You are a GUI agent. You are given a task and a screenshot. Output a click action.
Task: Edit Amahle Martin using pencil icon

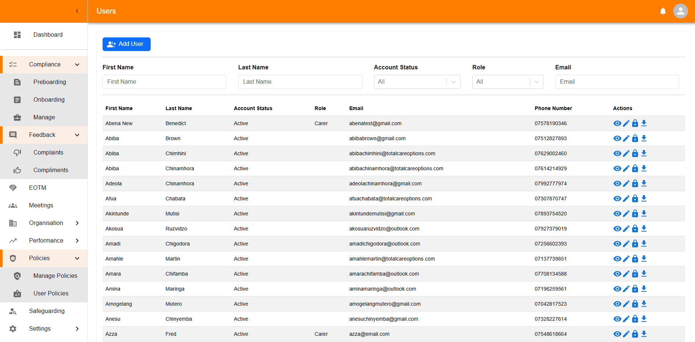pyautogui.click(x=626, y=259)
